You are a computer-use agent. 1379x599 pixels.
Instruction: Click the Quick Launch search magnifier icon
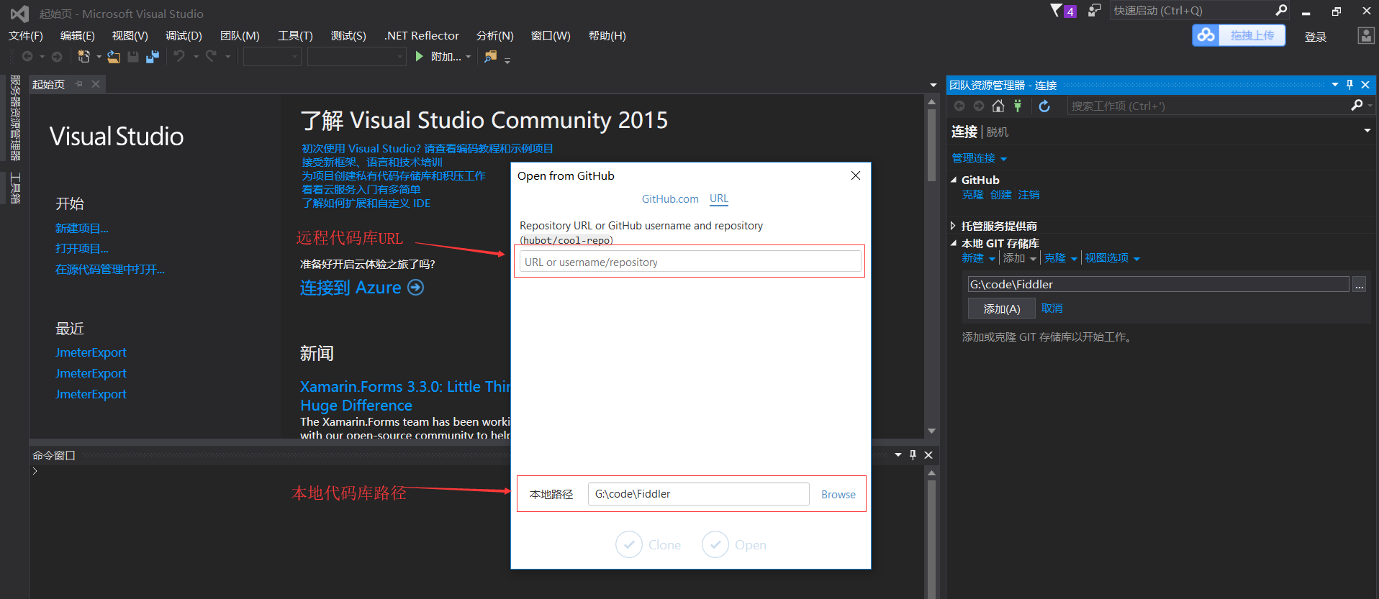coord(1282,10)
